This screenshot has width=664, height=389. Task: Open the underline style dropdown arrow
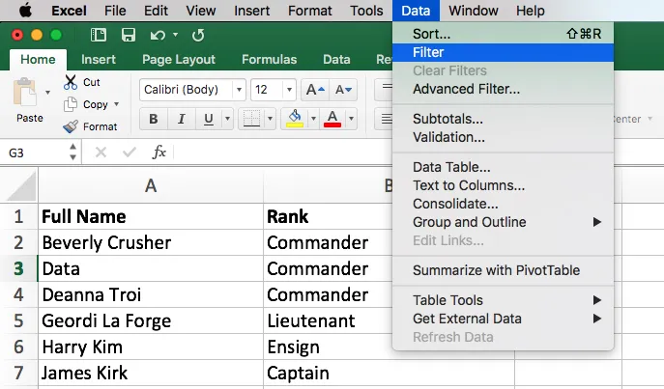tap(227, 119)
